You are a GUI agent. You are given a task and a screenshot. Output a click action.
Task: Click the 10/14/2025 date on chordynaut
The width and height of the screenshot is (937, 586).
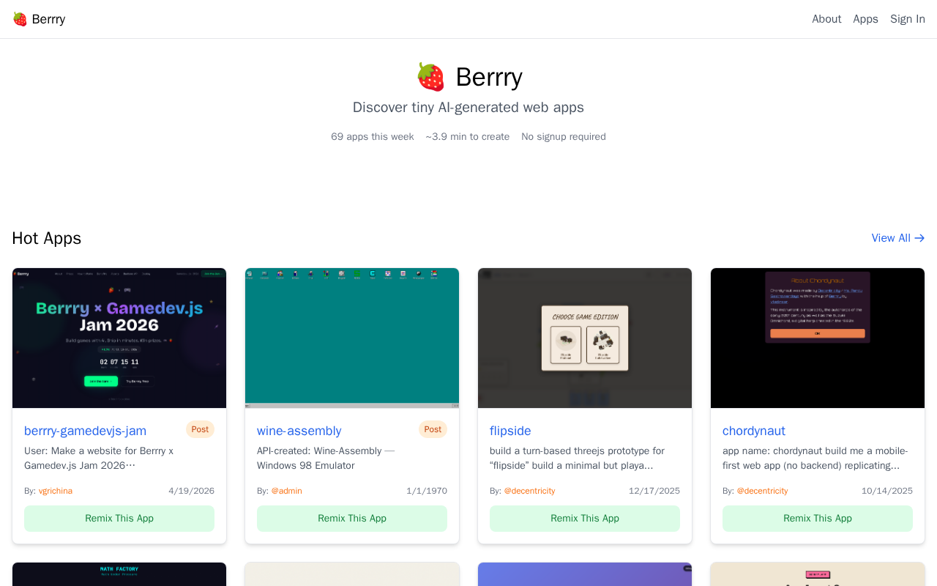[887, 491]
